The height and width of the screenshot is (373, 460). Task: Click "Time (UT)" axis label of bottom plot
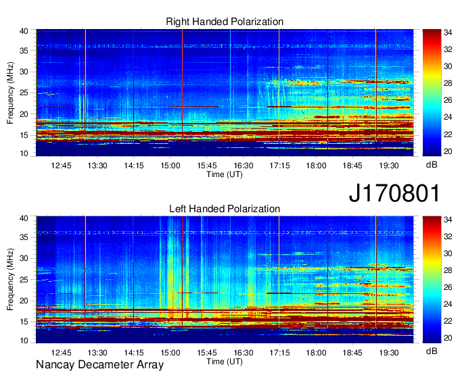(225, 362)
